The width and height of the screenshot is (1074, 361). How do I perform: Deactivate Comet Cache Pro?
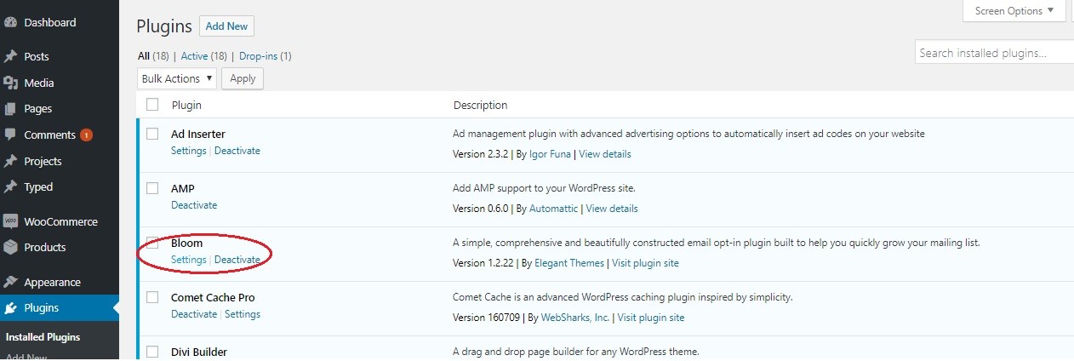[194, 314]
